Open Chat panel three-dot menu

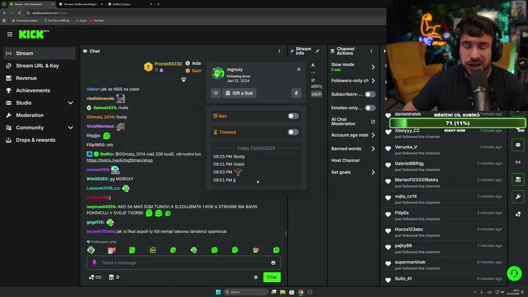tap(279, 51)
